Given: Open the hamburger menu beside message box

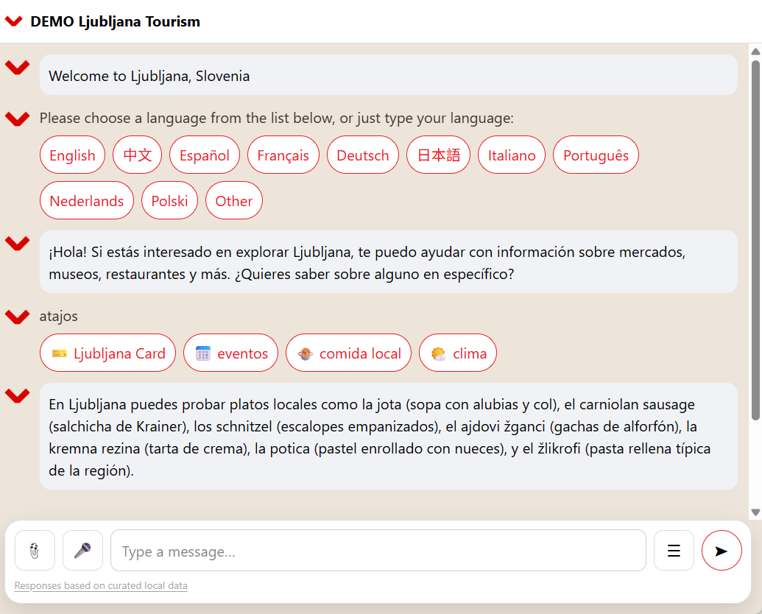Looking at the screenshot, I should [674, 550].
